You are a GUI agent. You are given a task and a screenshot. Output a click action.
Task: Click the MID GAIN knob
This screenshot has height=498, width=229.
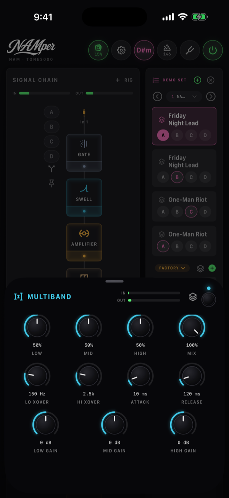114,425
